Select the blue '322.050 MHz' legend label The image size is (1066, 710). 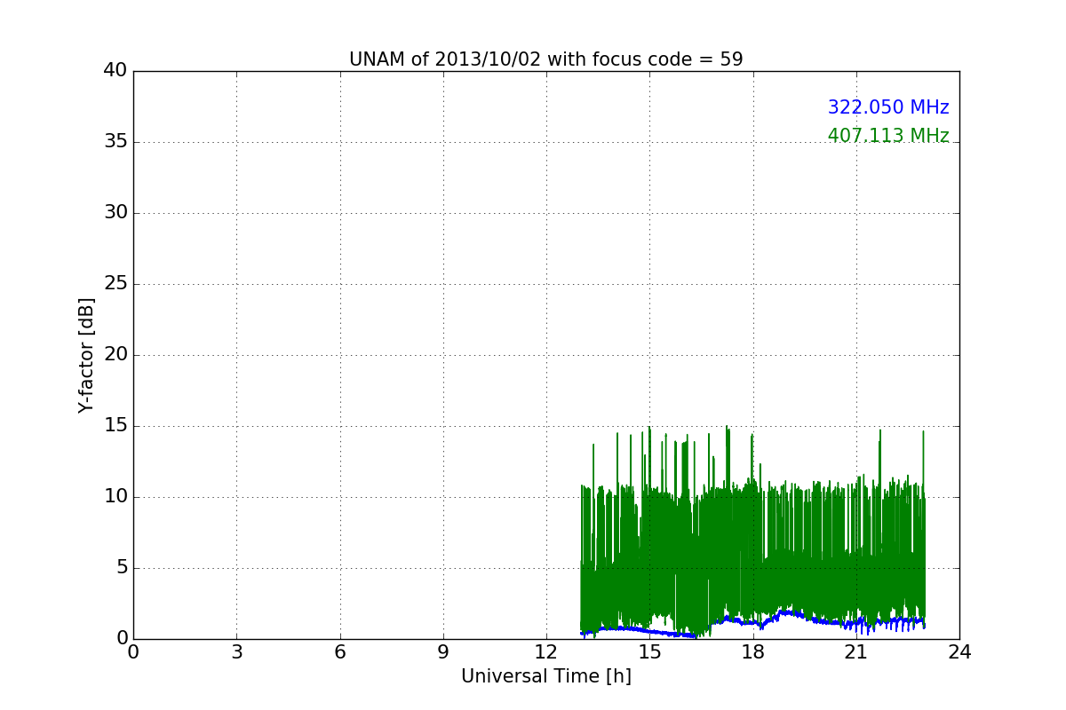(888, 107)
